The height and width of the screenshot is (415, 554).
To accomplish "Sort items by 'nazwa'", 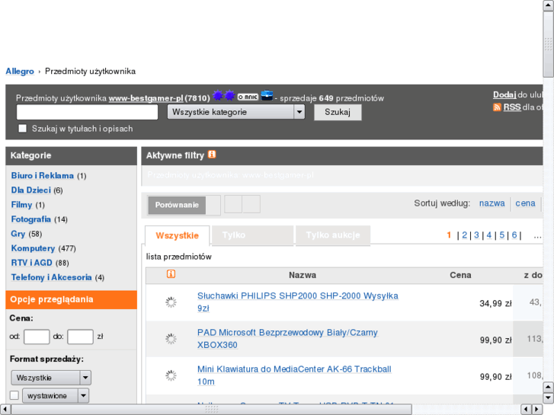I will 492,203.
